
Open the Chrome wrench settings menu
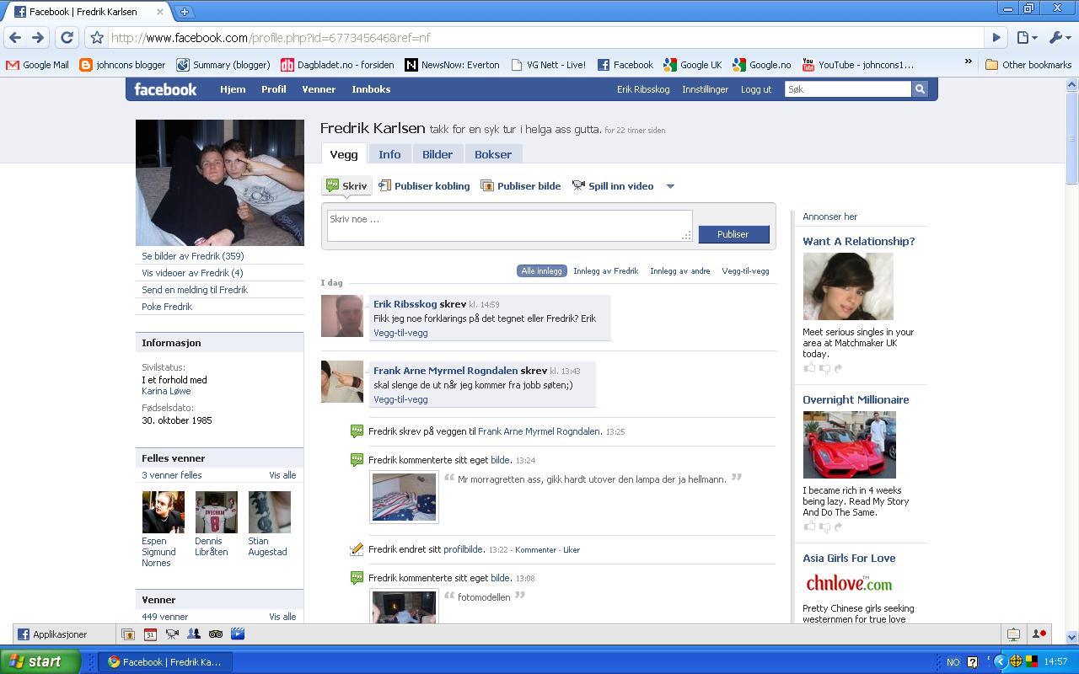click(1058, 38)
